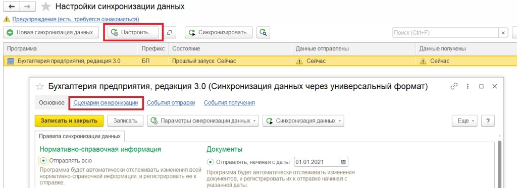Image resolution: width=517 pixels, height=188 pixels.
Task: Sort by Данные отправлены column header
Action: [353, 49]
